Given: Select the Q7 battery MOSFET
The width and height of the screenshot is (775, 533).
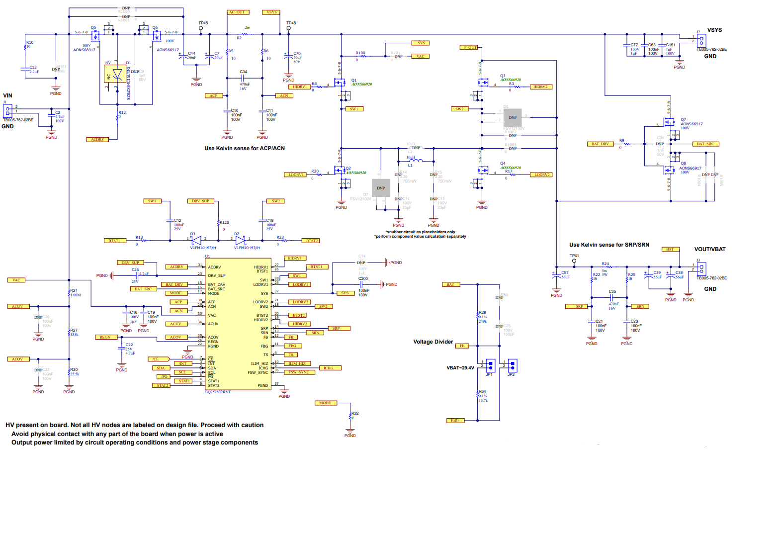Looking at the screenshot, I should pos(669,122).
